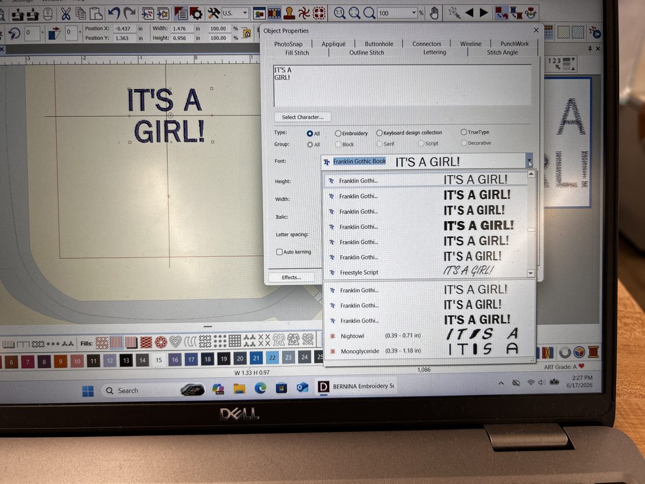Viewport: 645px width, 484px height.
Task: Select the TrueType type radio button
Action: pos(464,132)
